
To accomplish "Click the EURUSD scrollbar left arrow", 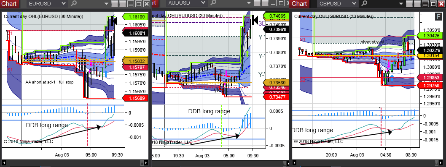I will 4,163.
